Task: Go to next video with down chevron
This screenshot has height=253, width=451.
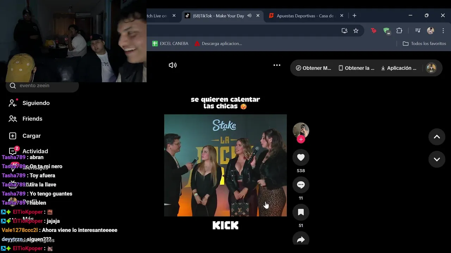Action: coord(437,159)
